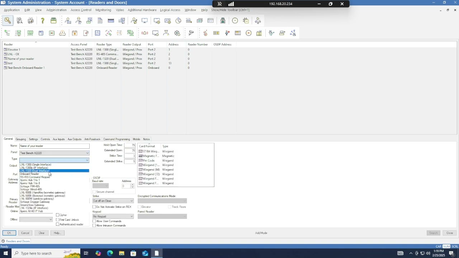Click the Clear button
The image size is (459, 258).
42,233
